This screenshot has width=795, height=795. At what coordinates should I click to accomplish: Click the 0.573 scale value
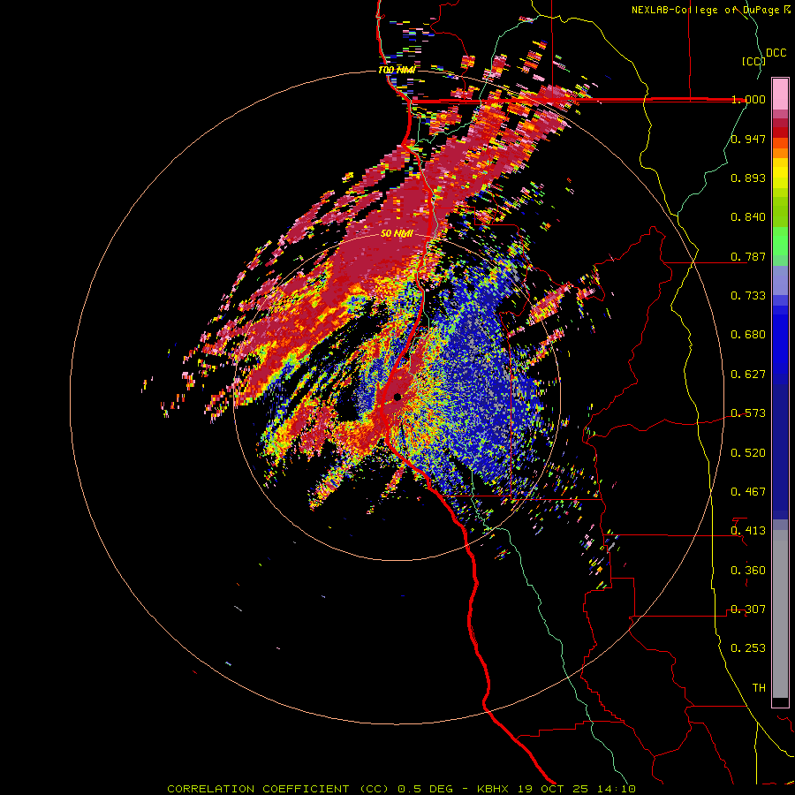click(x=748, y=413)
